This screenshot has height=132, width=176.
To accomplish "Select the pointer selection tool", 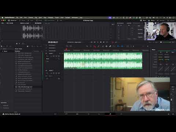I will point(87,46).
